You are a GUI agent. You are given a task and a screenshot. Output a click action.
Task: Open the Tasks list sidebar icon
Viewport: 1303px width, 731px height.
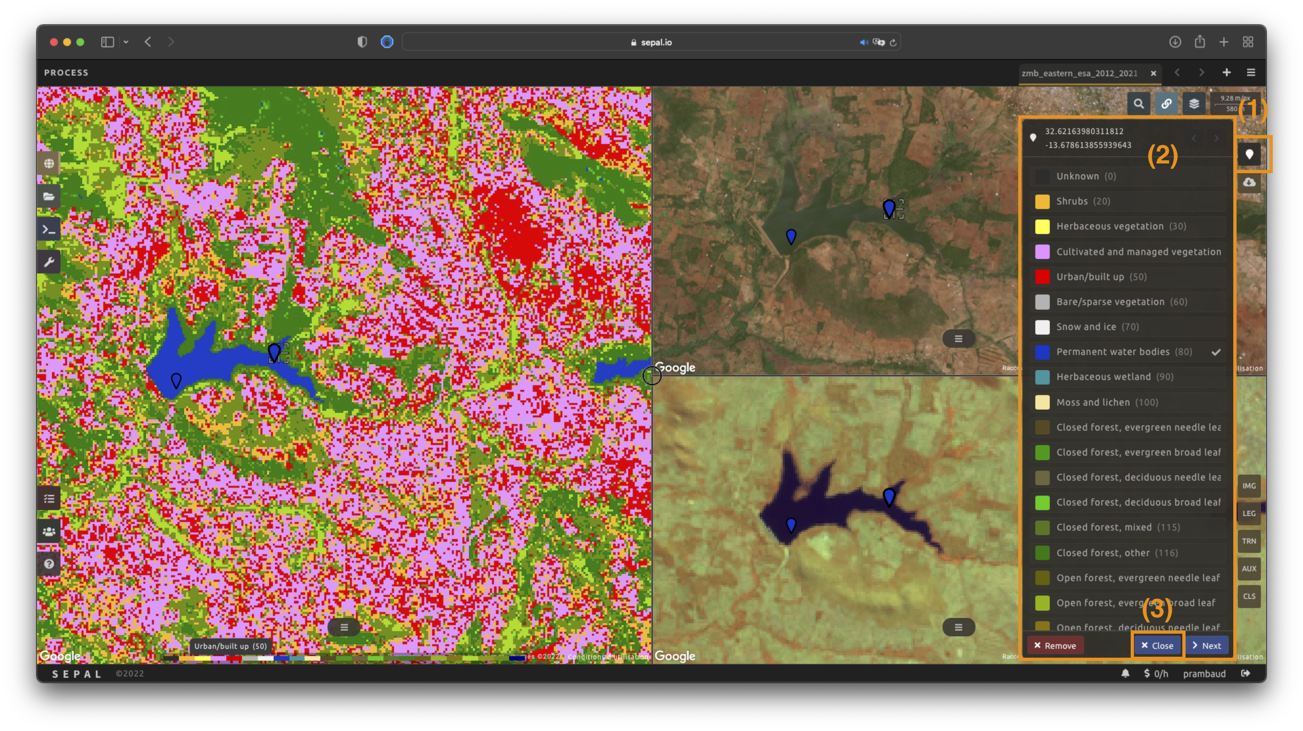(49, 499)
